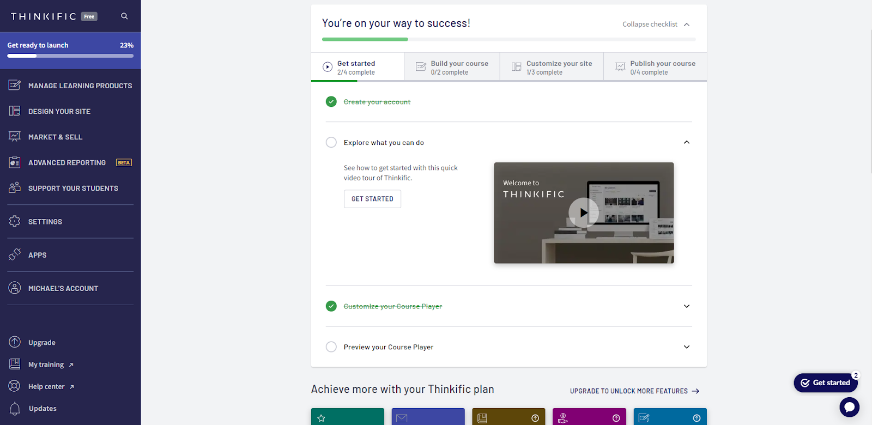Click the Thinkific logo
The width and height of the screenshot is (872, 425).
[x=44, y=16]
